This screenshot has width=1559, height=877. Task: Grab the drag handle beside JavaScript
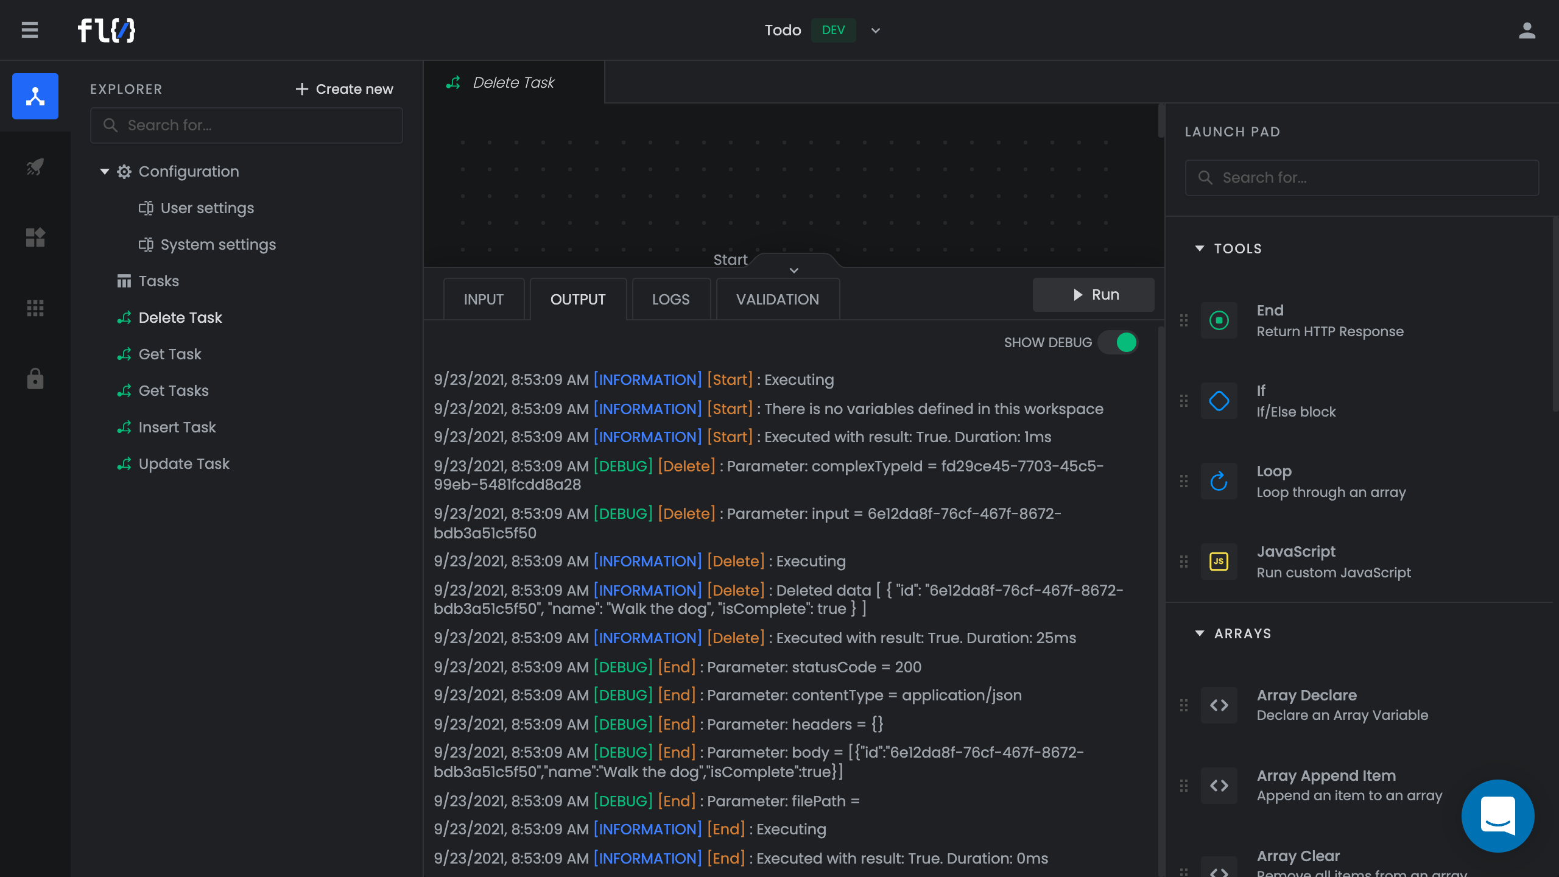(1184, 562)
